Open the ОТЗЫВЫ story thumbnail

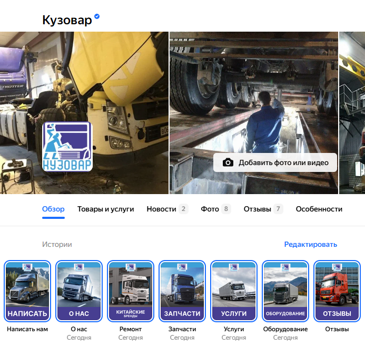click(337, 291)
